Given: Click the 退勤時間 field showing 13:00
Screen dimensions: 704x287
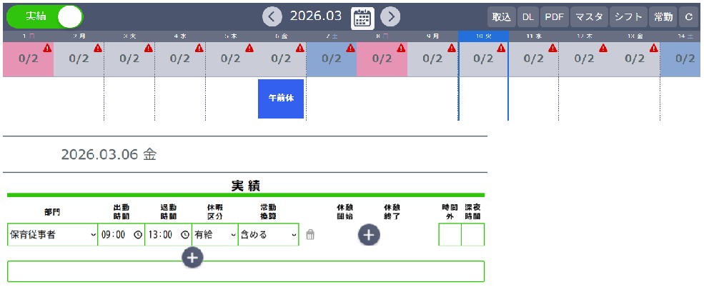Looking at the screenshot, I should [x=162, y=234].
